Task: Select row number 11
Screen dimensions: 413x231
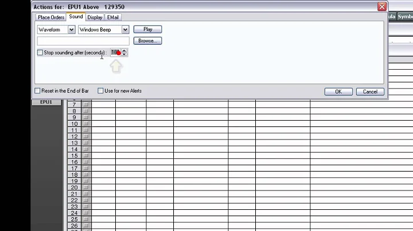Action: [x=74, y=130]
